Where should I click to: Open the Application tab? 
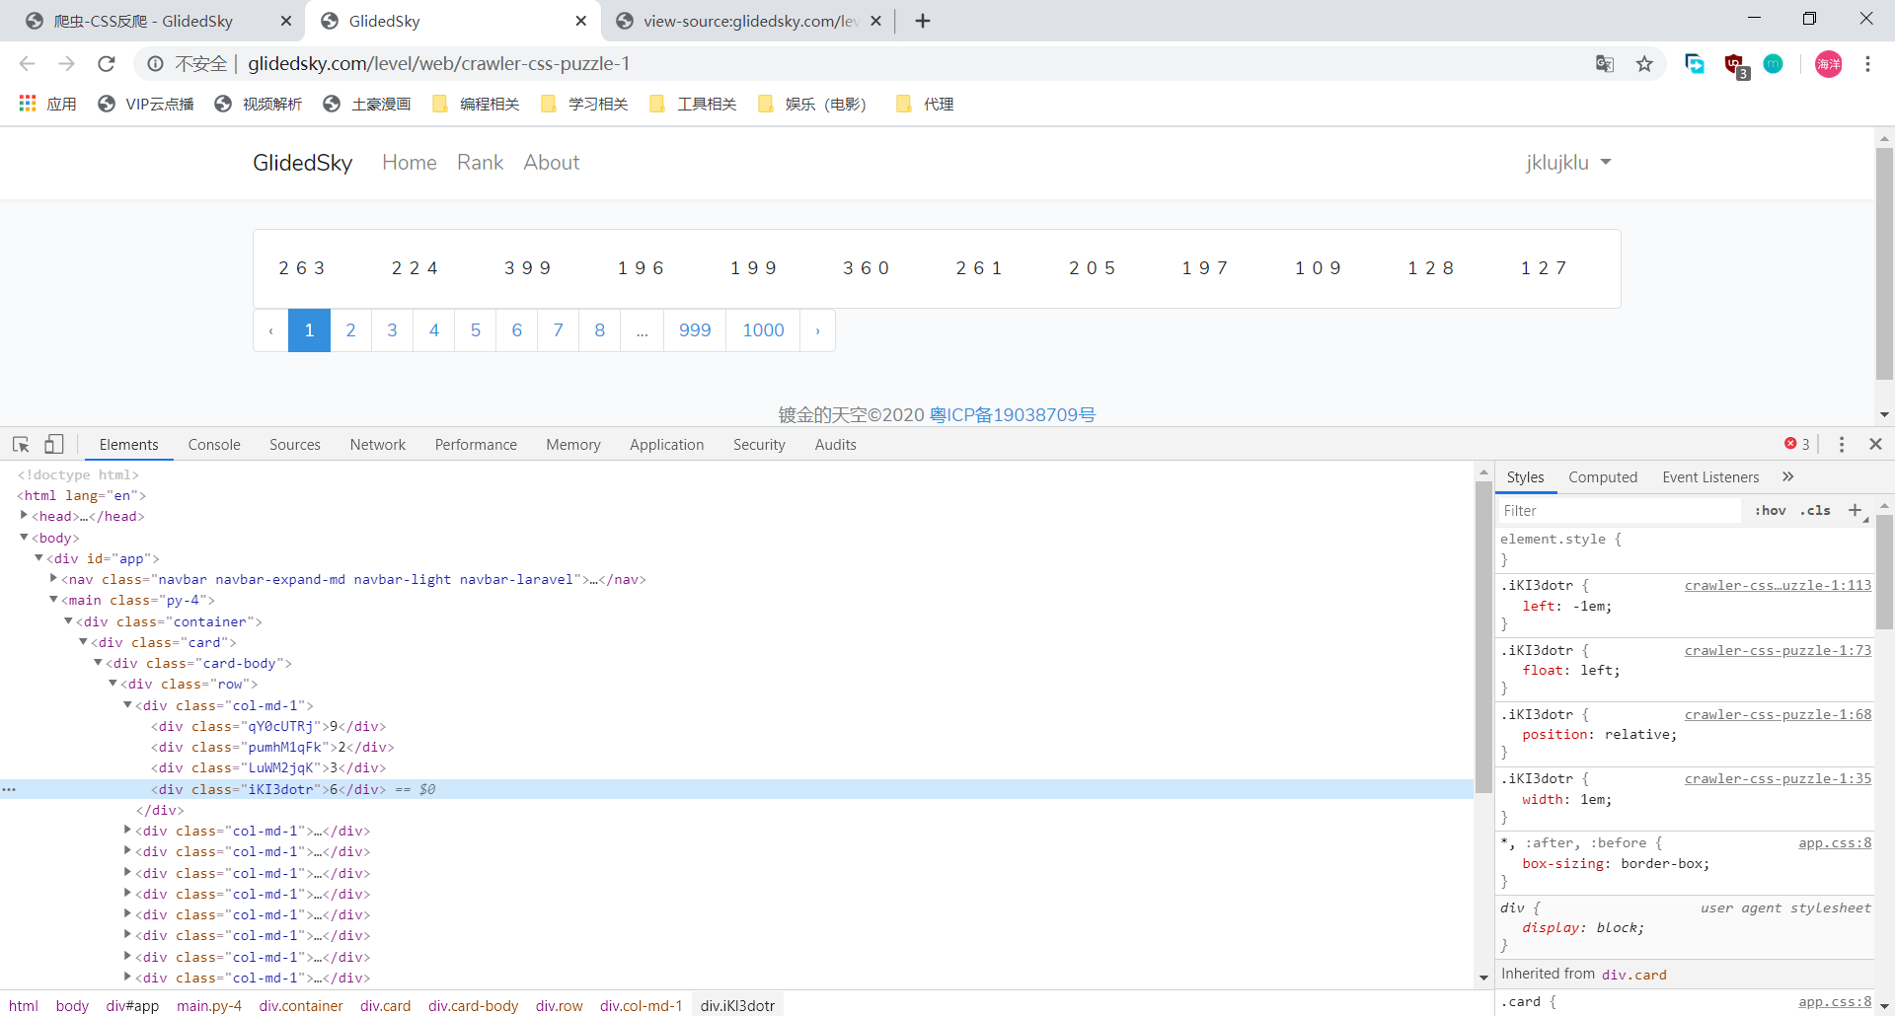tap(667, 445)
